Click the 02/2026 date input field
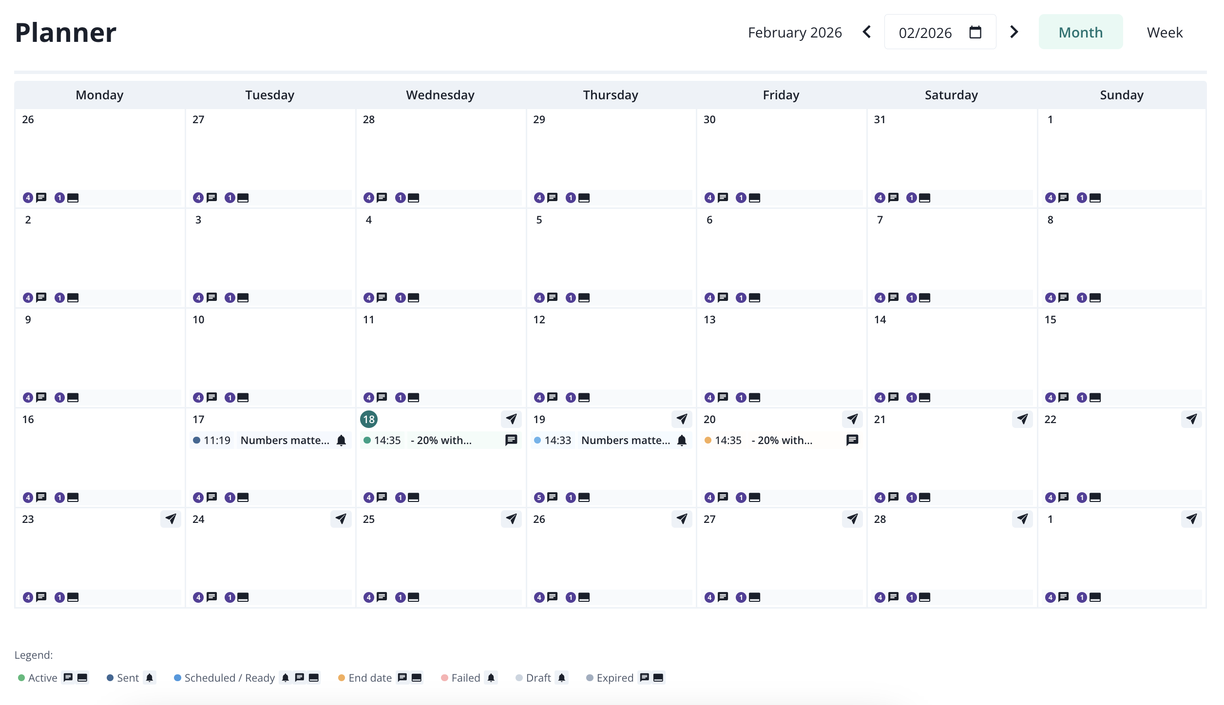The height and width of the screenshot is (705, 1224). 925,33
